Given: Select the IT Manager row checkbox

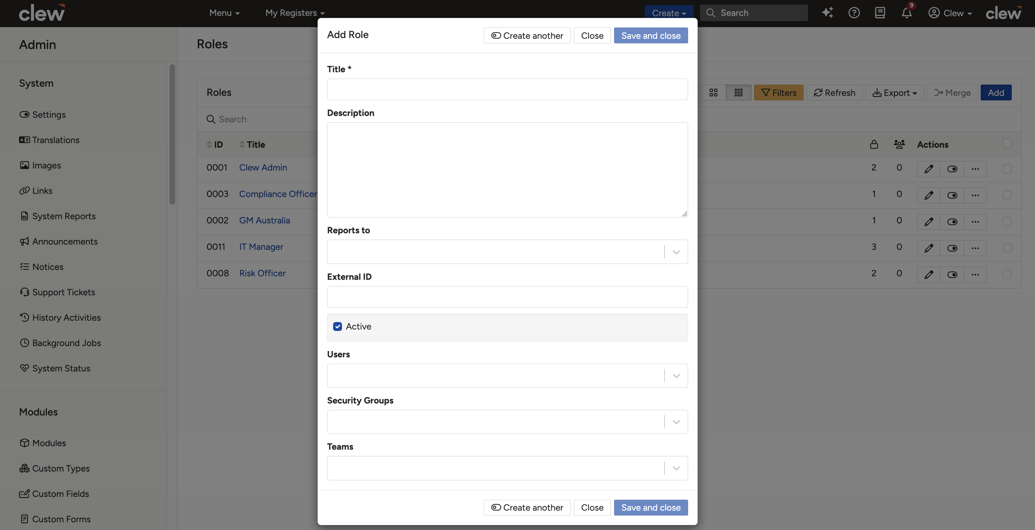Looking at the screenshot, I should coord(1007,248).
